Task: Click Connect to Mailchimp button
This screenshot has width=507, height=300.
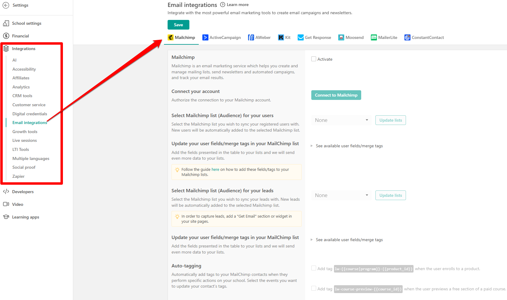Action: pyautogui.click(x=336, y=95)
